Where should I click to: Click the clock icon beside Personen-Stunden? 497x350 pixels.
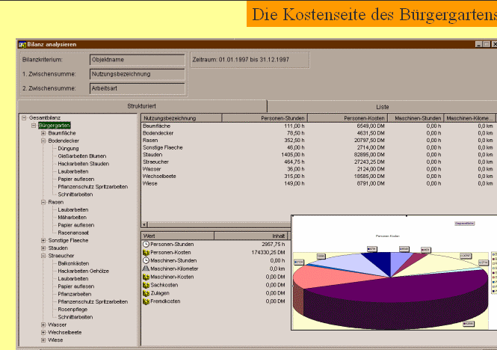[146, 245]
